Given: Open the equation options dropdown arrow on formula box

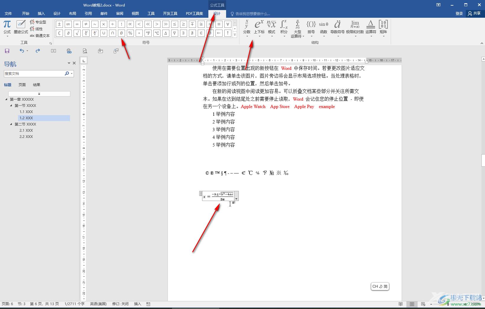Looking at the screenshot, I should click(236, 196).
